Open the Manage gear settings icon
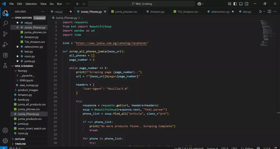Screen dimensions: 280x149 [5, 141]
